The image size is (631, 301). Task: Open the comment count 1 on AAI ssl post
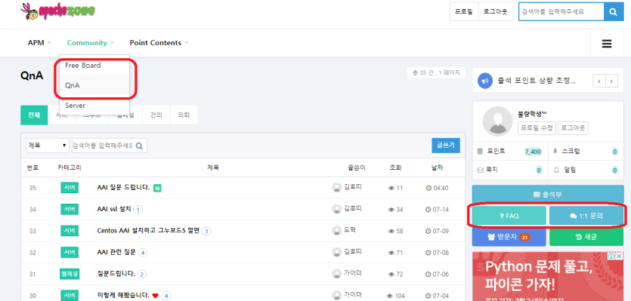tap(138, 210)
